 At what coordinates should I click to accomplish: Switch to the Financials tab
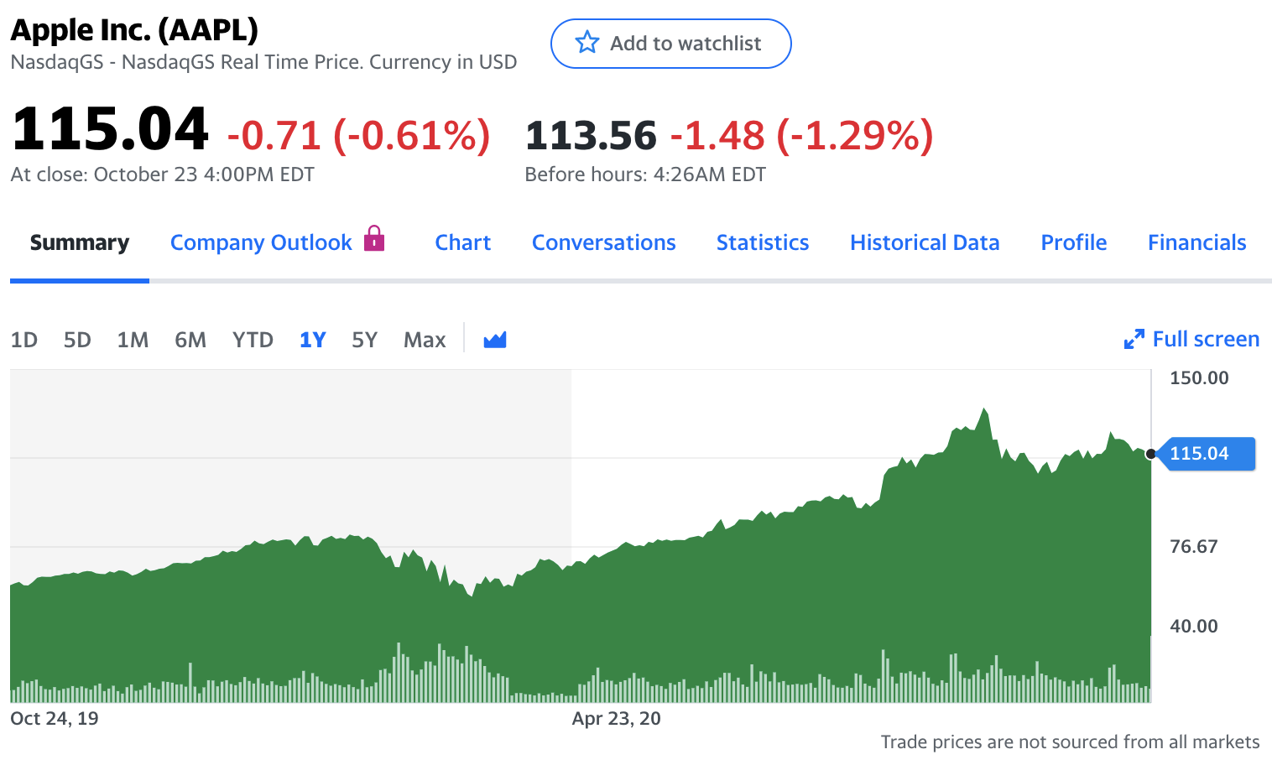[x=1197, y=242]
